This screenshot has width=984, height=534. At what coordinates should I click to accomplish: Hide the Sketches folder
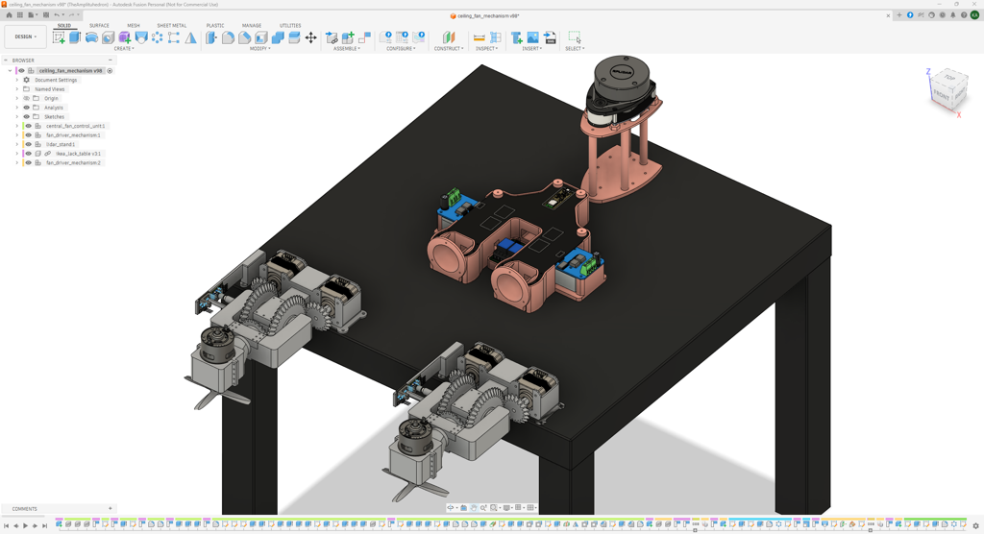click(26, 117)
